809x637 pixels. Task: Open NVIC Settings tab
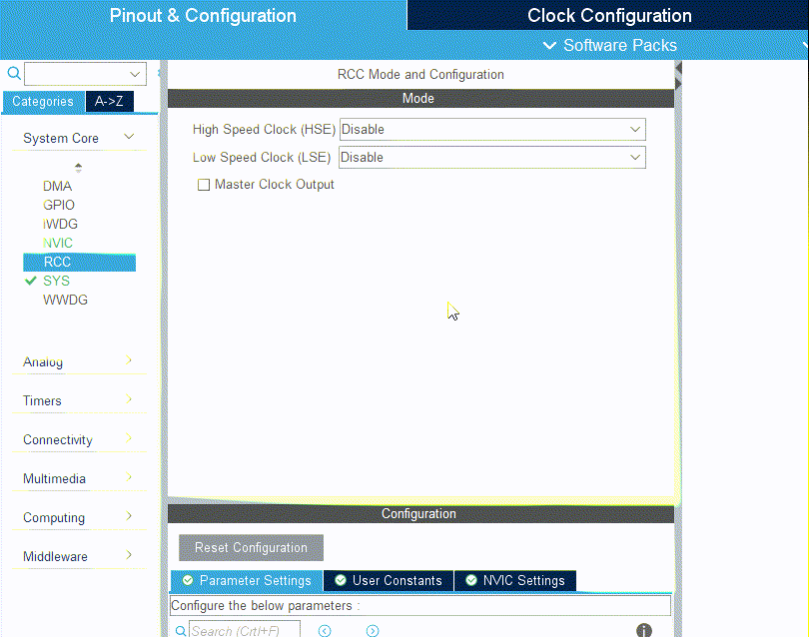point(515,581)
